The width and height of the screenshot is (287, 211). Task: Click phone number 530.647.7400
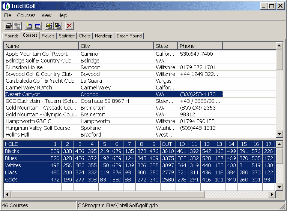tap(196, 54)
